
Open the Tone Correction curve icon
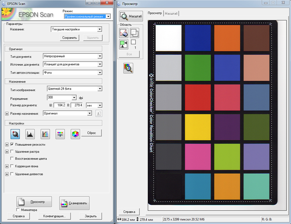[x=45, y=134]
